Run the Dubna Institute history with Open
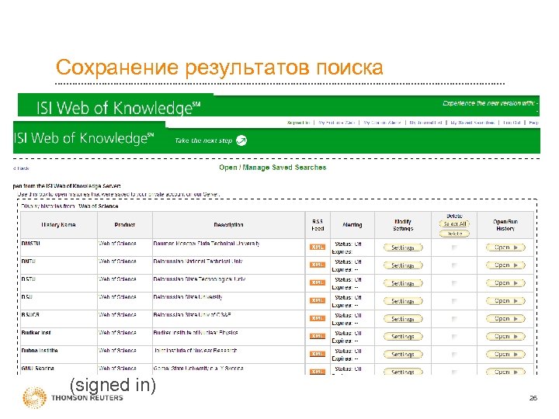Image resolution: width=559 pixels, height=419 pixels. [505, 354]
